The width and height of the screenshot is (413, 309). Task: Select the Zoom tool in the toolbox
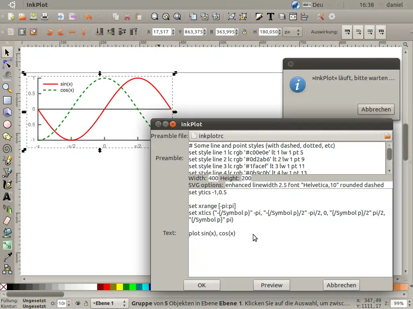click(7, 88)
